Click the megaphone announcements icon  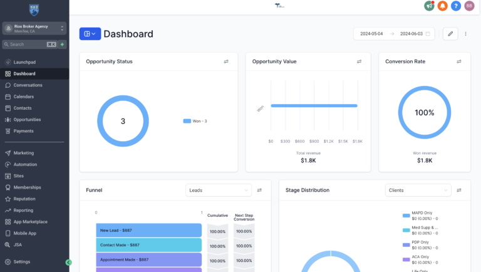pyautogui.click(x=429, y=6)
